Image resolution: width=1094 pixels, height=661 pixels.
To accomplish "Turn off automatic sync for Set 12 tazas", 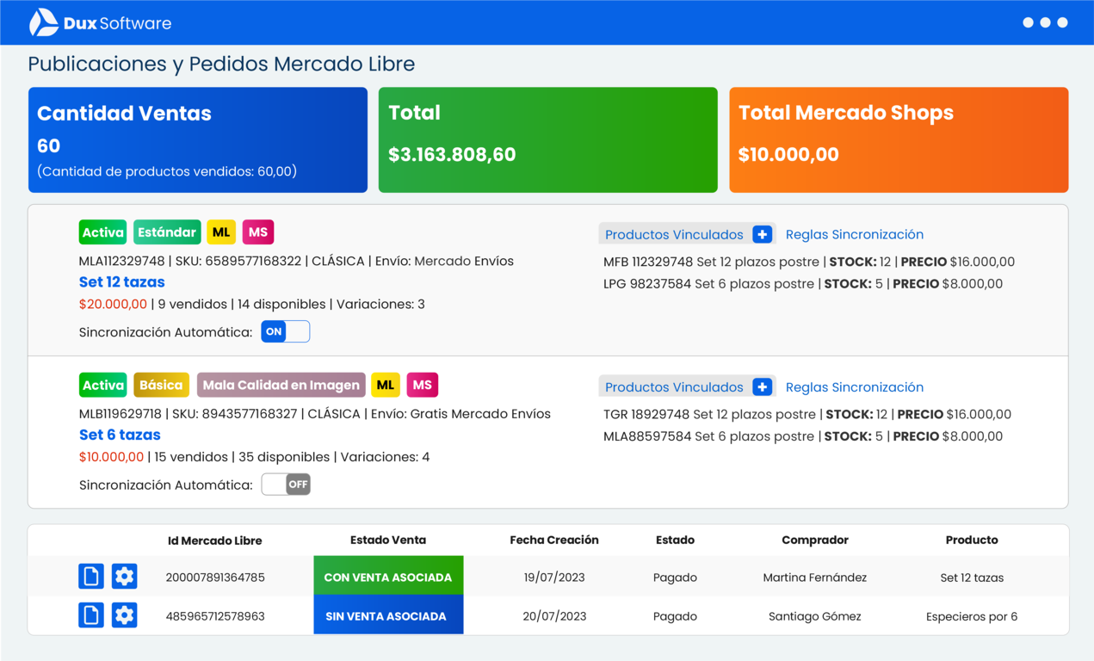I will 286,331.
